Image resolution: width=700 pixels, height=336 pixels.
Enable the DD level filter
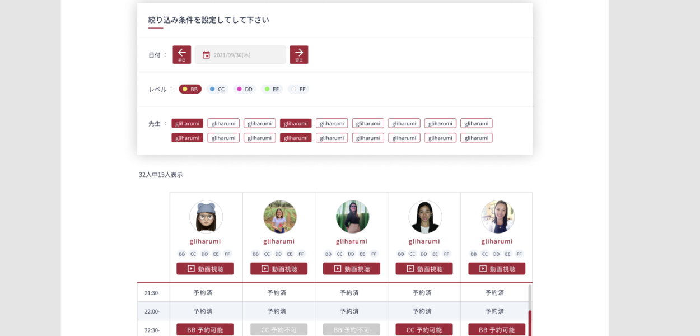click(244, 88)
